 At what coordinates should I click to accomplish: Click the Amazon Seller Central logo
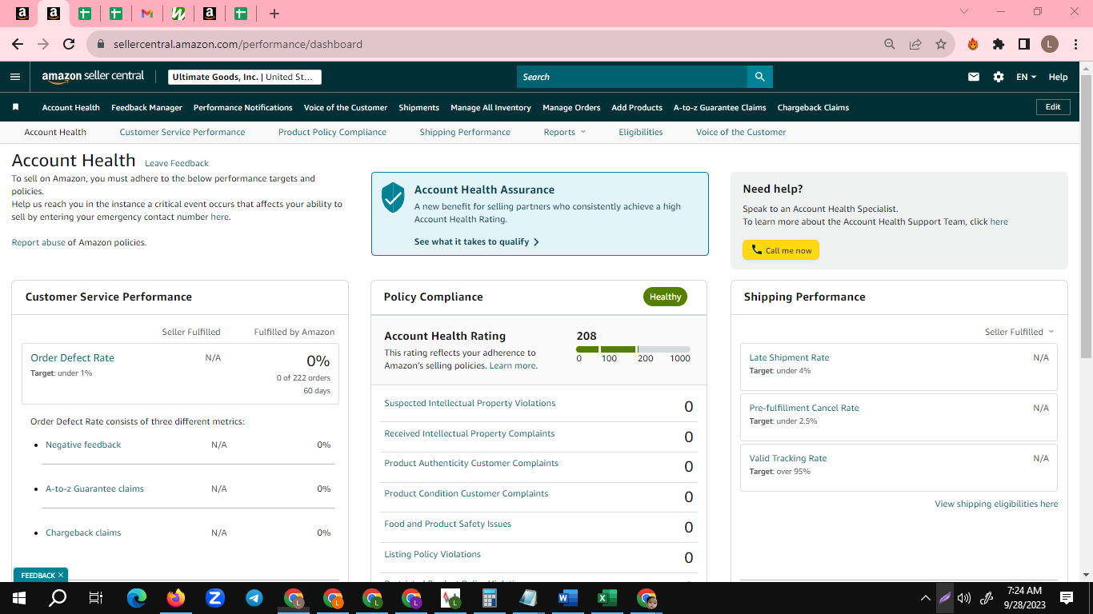[93, 77]
